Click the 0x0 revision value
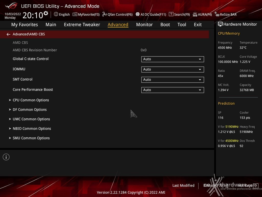The image size is (262, 197). pyautogui.click(x=144, y=50)
